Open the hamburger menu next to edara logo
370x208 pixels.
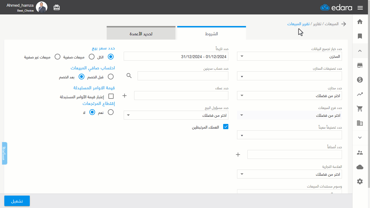pyautogui.click(x=360, y=8)
